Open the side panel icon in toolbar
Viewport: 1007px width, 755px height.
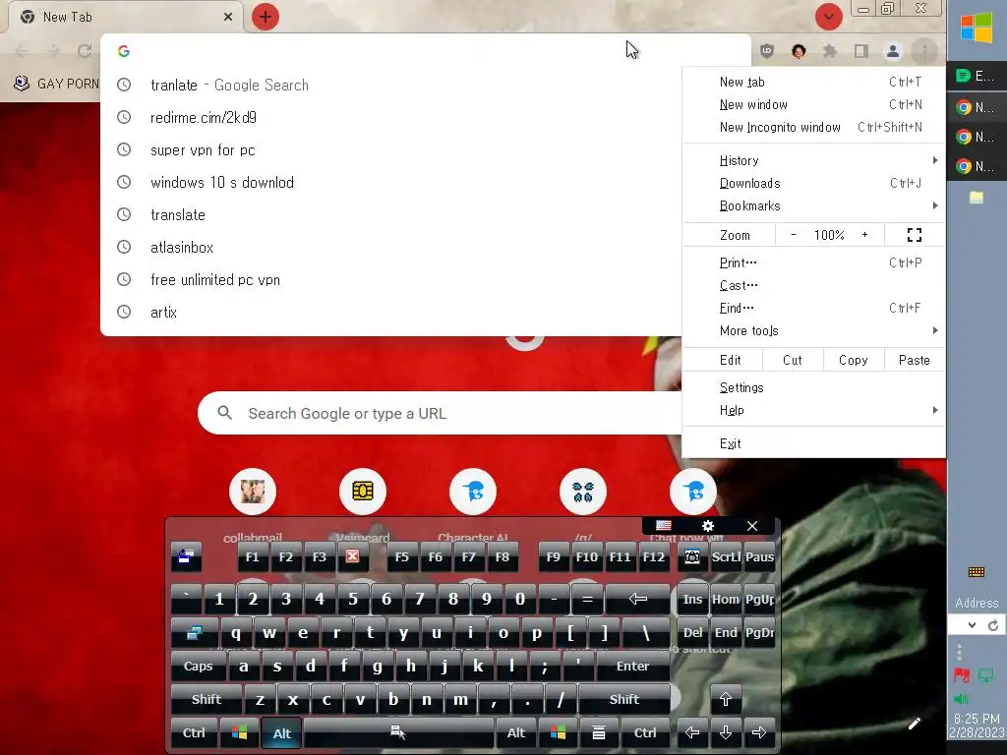coord(861,51)
